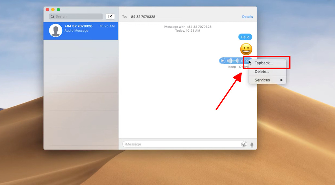Click the magnifying glass search icon
The image size is (335, 185).
pyautogui.click(x=52, y=16)
